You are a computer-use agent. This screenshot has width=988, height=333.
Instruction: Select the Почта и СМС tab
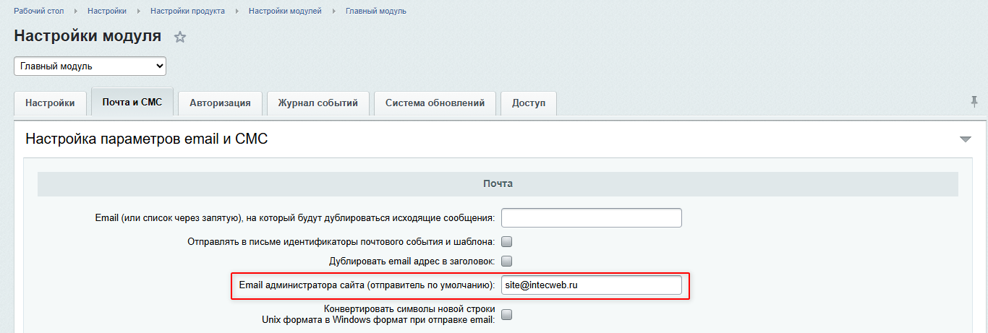pos(132,102)
